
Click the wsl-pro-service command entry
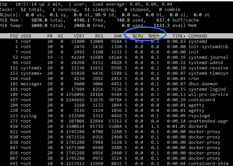(x=208, y=95)
